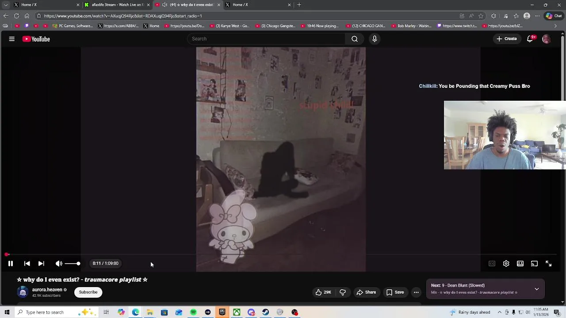Open video settings gear
The height and width of the screenshot is (318, 566).
point(506,264)
